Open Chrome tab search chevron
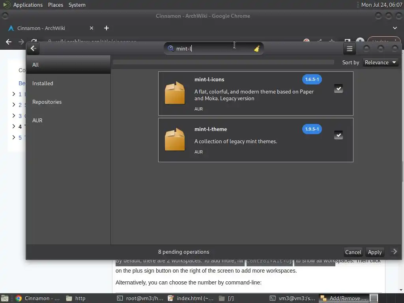The height and width of the screenshot is (303, 404). click(395, 28)
